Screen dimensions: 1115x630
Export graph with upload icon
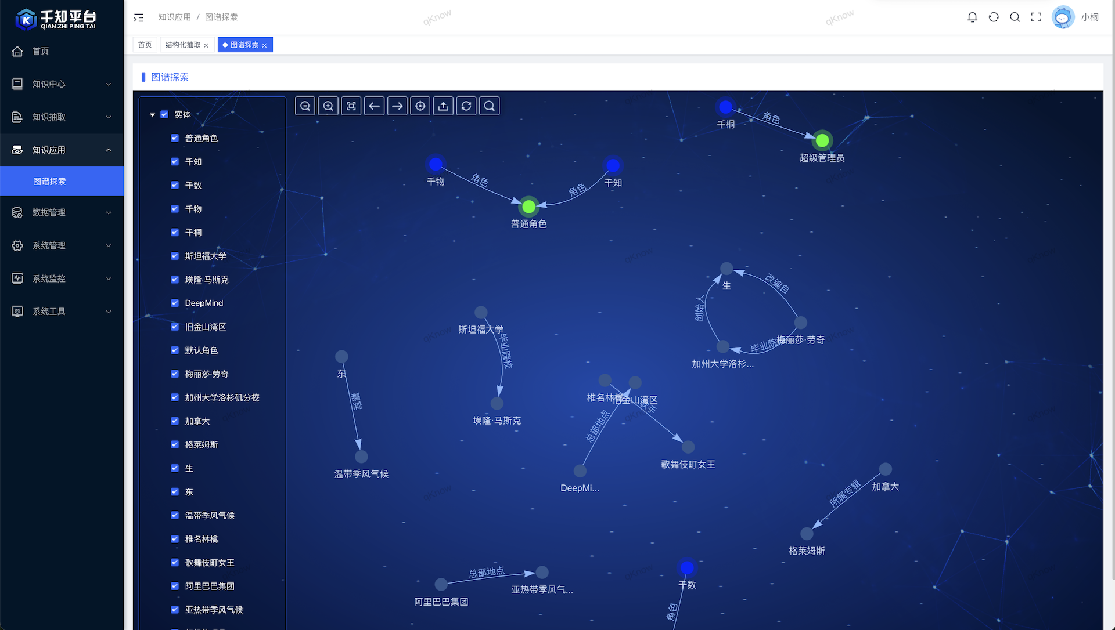[x=443, y=106]
